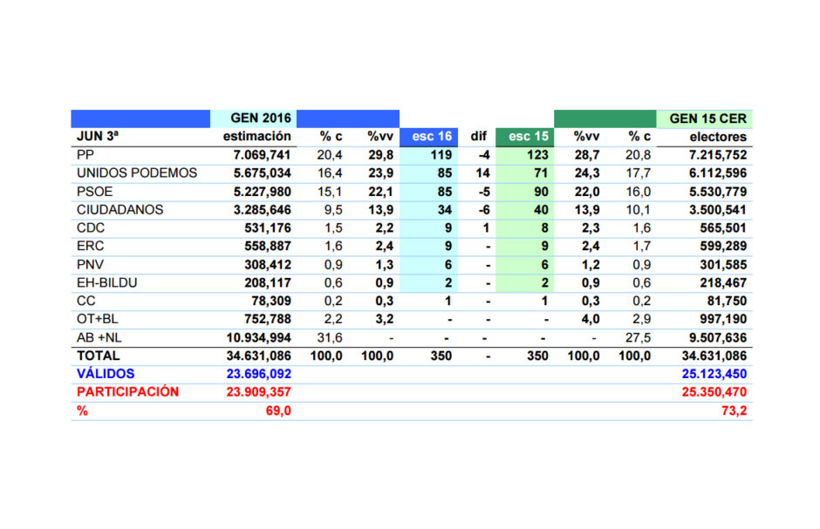Screen dimensions: 820x529
Task: Select the CDC row label
Action: 91,228
